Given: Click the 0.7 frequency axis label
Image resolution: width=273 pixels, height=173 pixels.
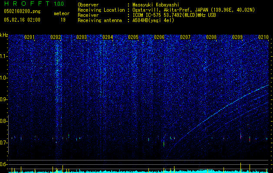Looking at the screenshot, I should (4, 143).
